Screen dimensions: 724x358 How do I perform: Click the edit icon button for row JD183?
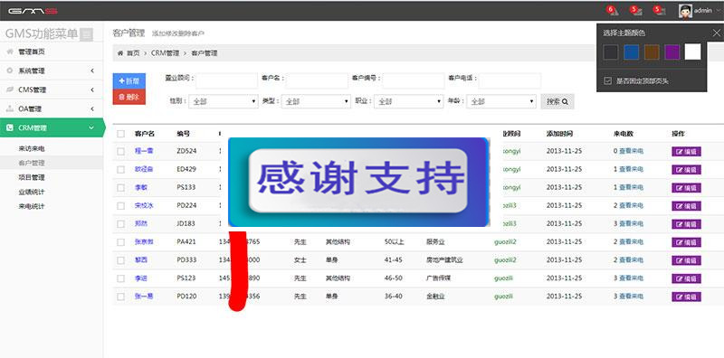(686, 224)
